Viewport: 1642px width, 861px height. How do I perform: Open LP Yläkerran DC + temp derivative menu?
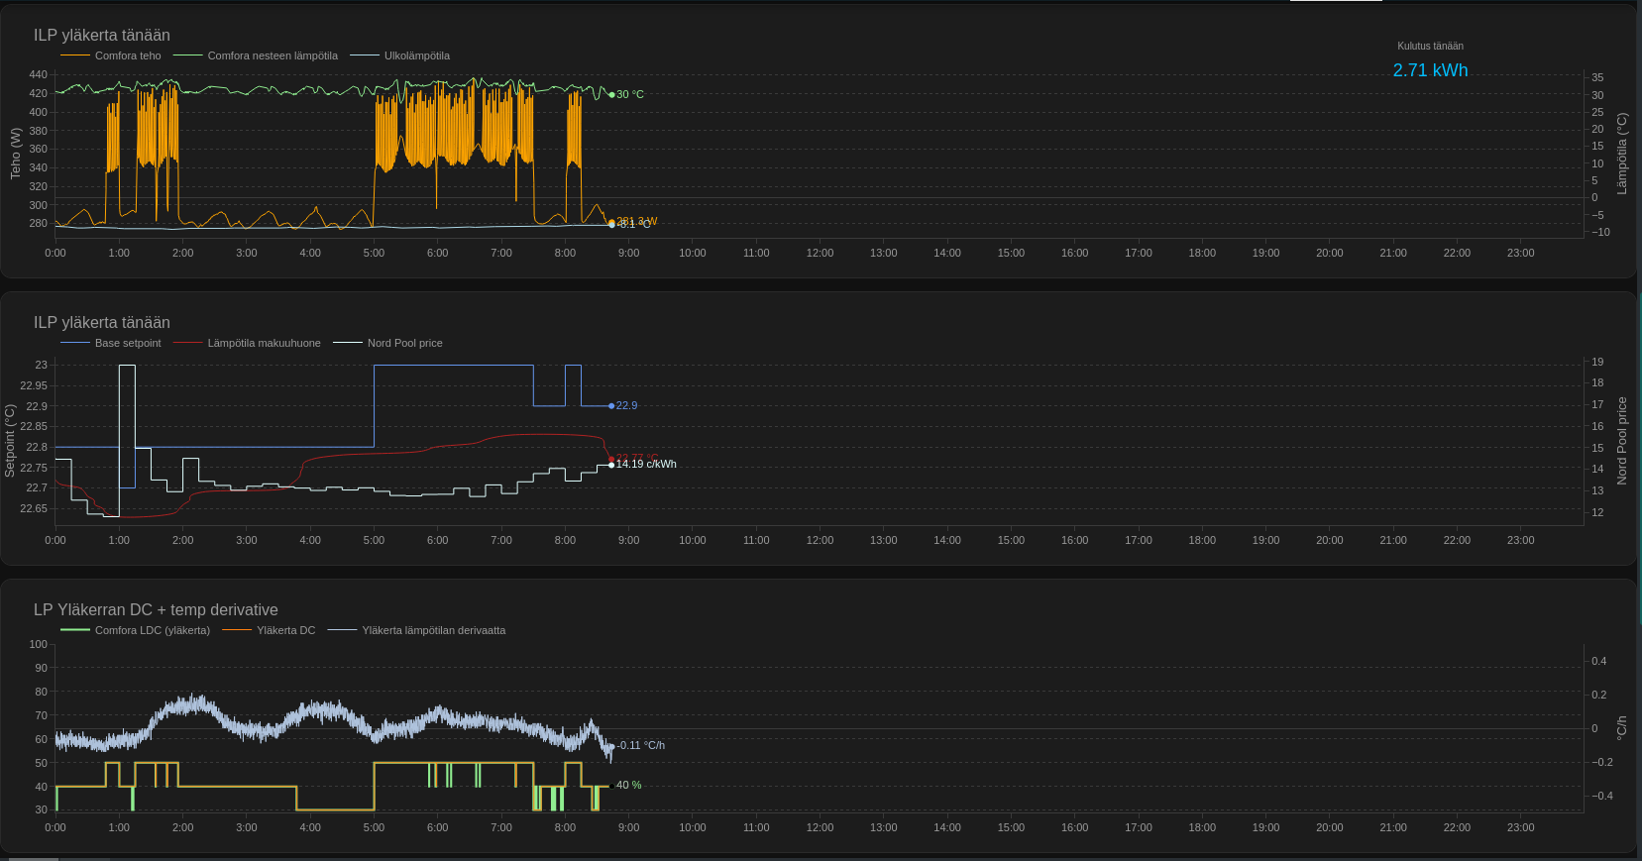[x=156, y=609]
